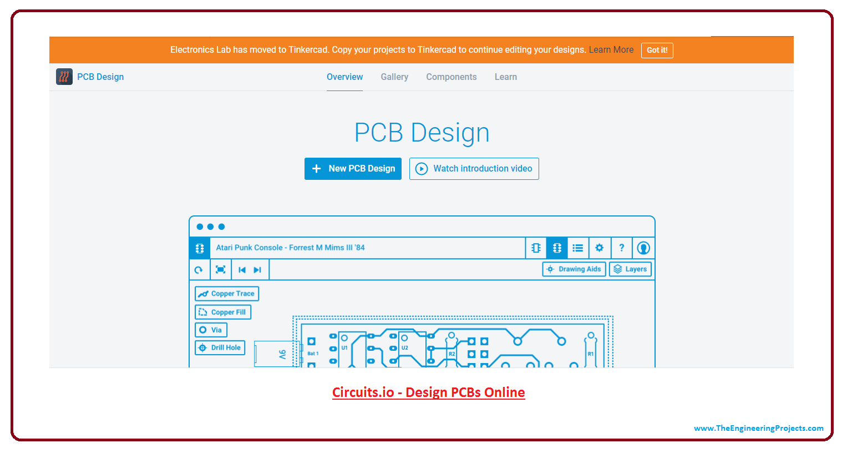This screenshot has height=453, width=842.
Task: Follow the Learn More banner link
Action: [611, 50]
